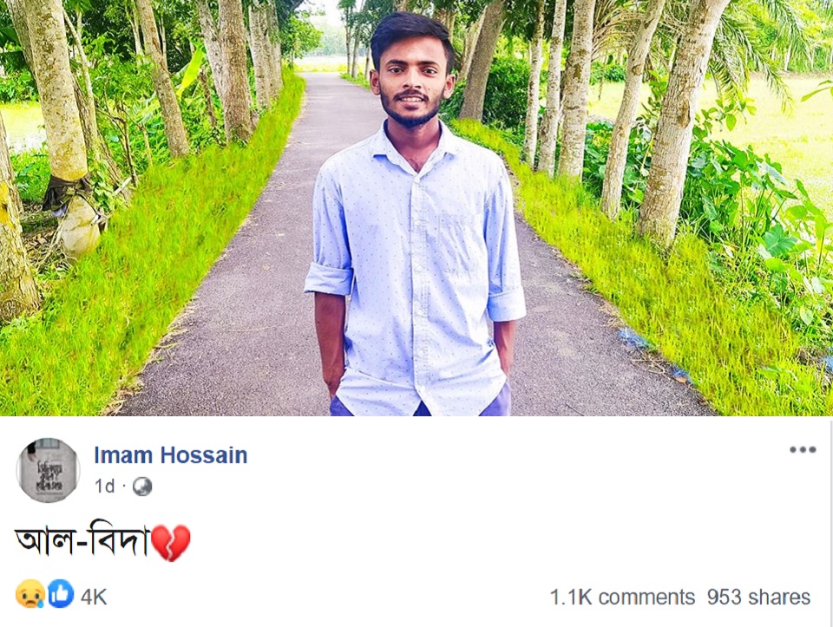Click the 1d post timestamp
The height and width of the screenshot is (627, 833).
tap(104, 487)
